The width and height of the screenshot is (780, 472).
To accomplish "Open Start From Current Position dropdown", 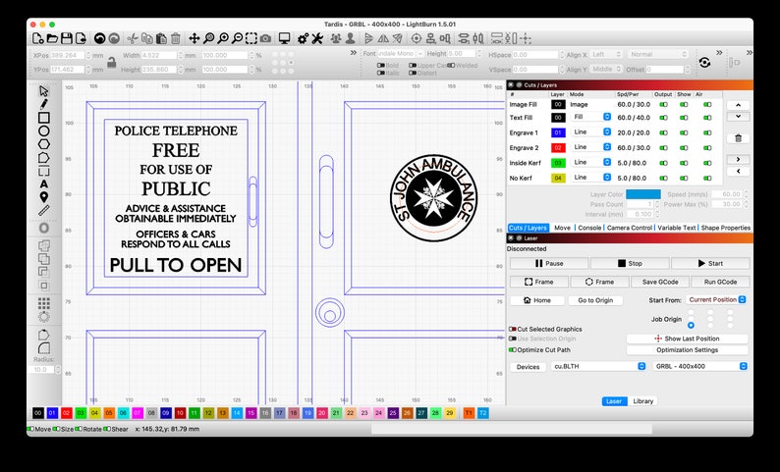I will pyautogui.click(x=716, y=299).
